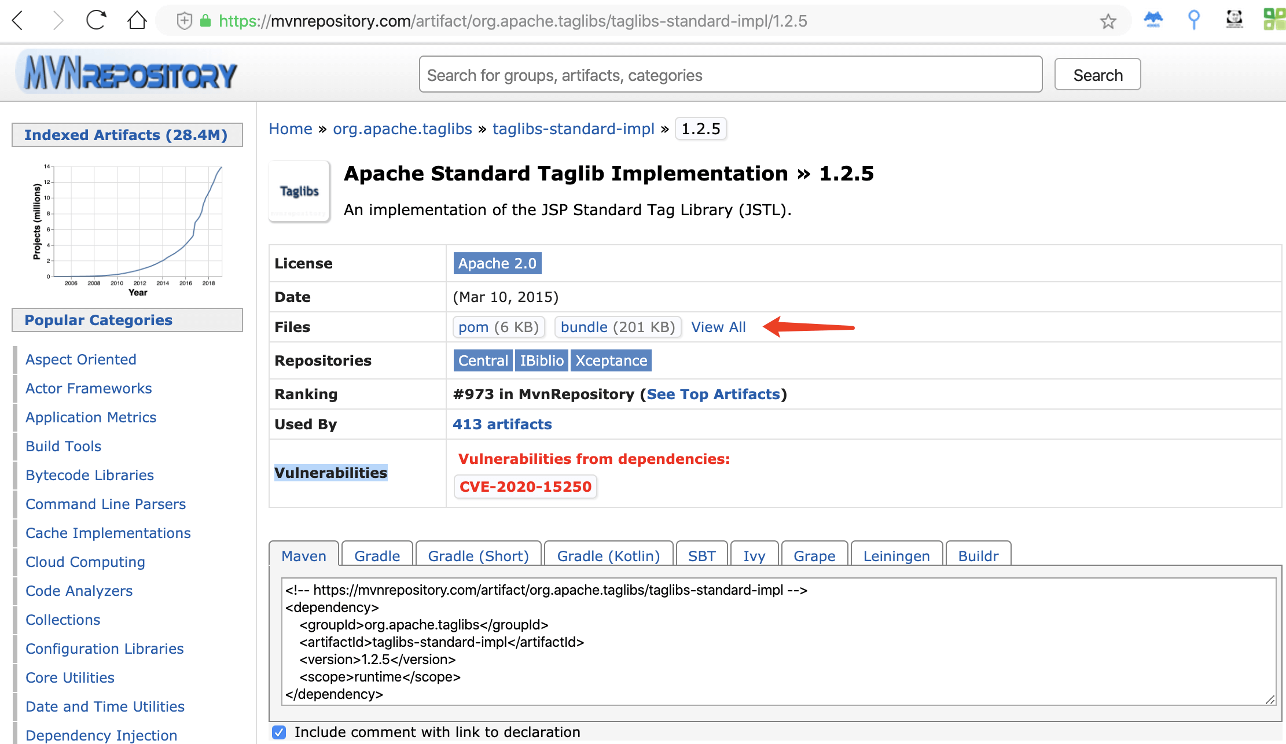Open the Dependency Injection category
This screenshot has width=1286, height=744.
[x=101, y=735]
